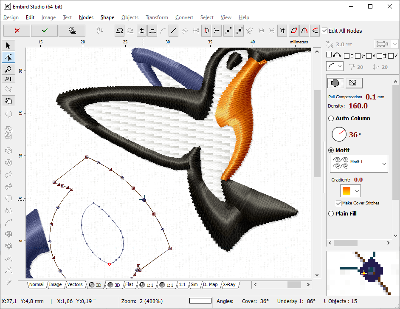Click the green checkmark to apply changes
Screen dimensions: 400x309
click(44, 30)
